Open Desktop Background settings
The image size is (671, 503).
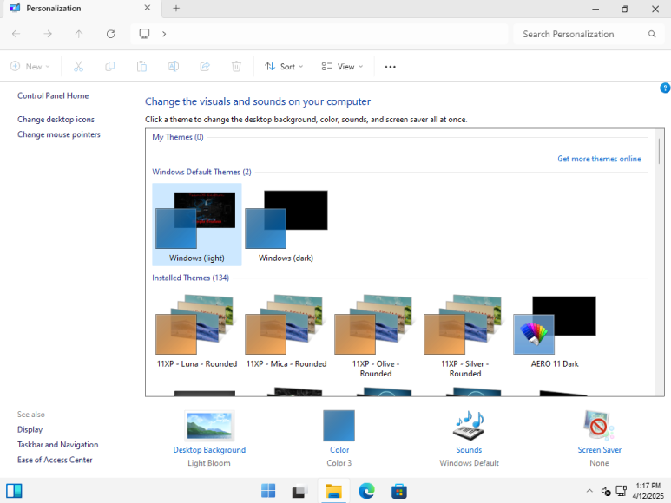pos(209,439)
